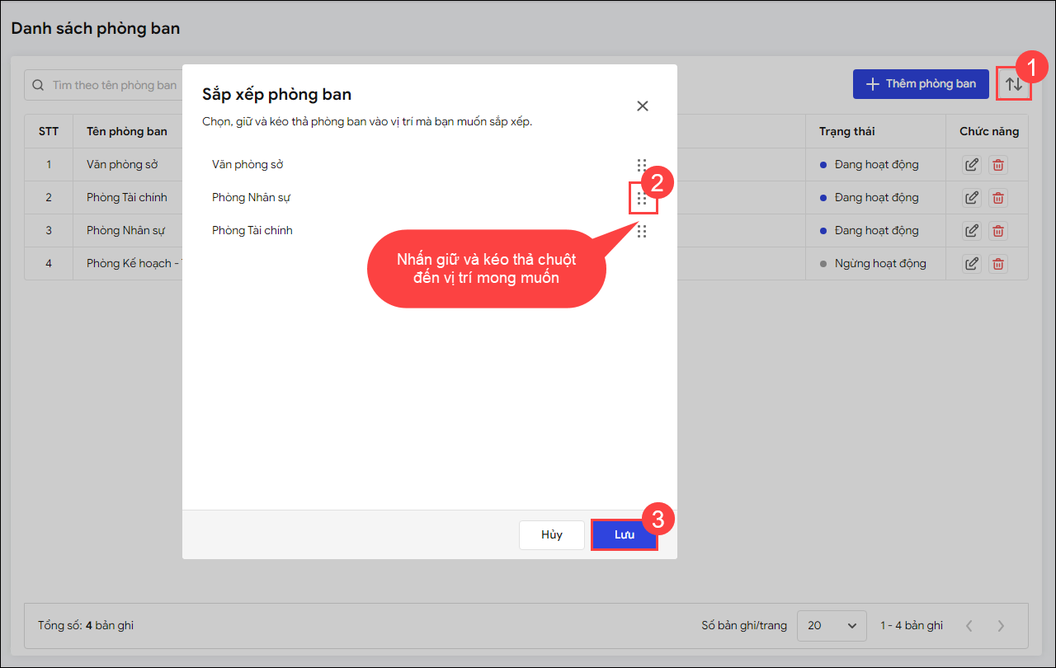Viewport: 1056px width, 668px height.
Task: Edit the second row Phòng Tài chính
Action: tap(972, 198)
